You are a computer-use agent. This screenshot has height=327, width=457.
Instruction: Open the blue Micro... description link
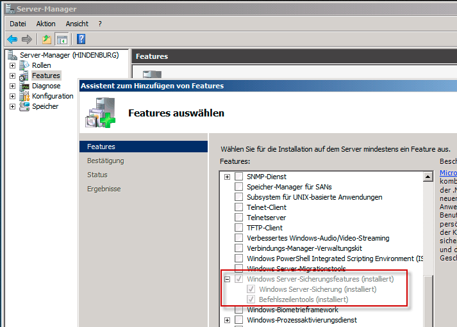[448, 173]
